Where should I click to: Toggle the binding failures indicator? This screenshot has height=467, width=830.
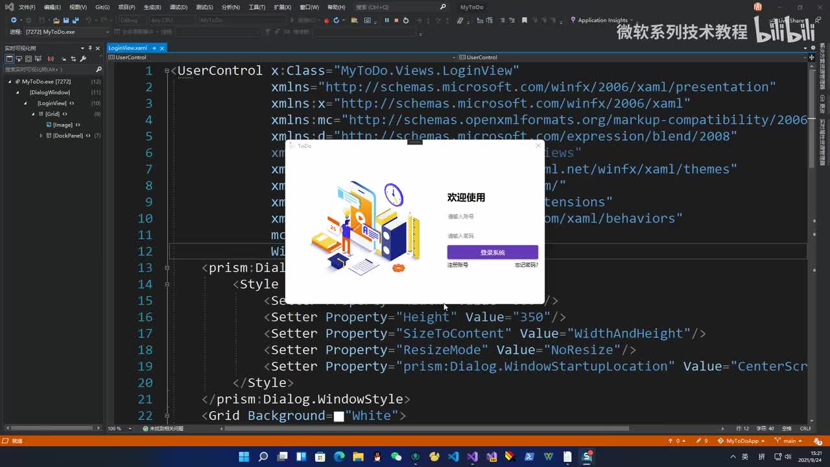click(x=51, y=59)
